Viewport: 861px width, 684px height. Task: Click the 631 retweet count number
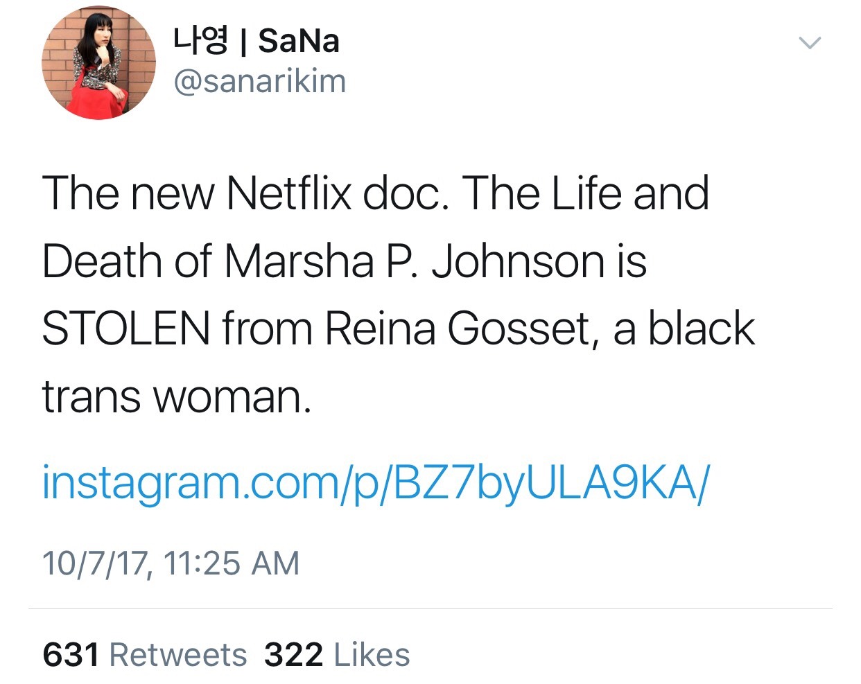(x=70, y=655)
